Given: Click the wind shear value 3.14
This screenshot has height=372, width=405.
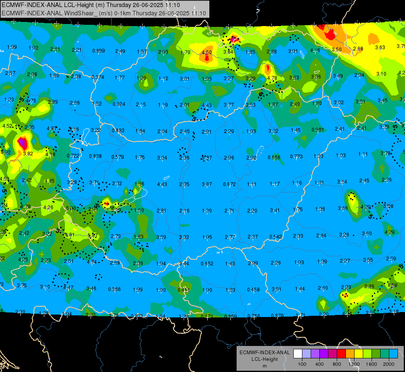Looking at the screenshot, I should 342,182.
